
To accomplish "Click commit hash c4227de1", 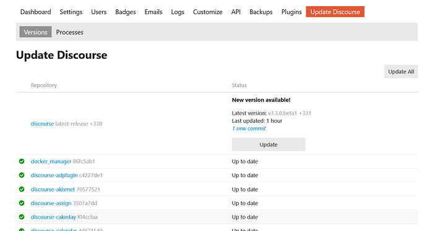I will (91, 175).
